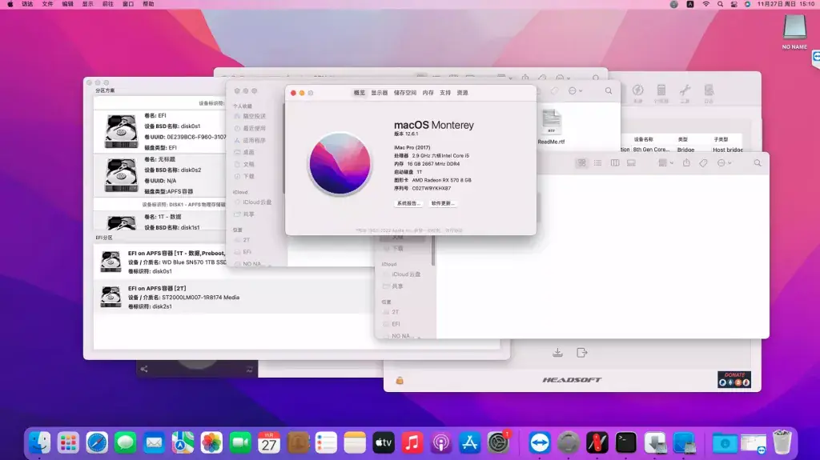Open the 帮助 menu
The height and width of the screenshot is (460, 820).
(148, 4)
